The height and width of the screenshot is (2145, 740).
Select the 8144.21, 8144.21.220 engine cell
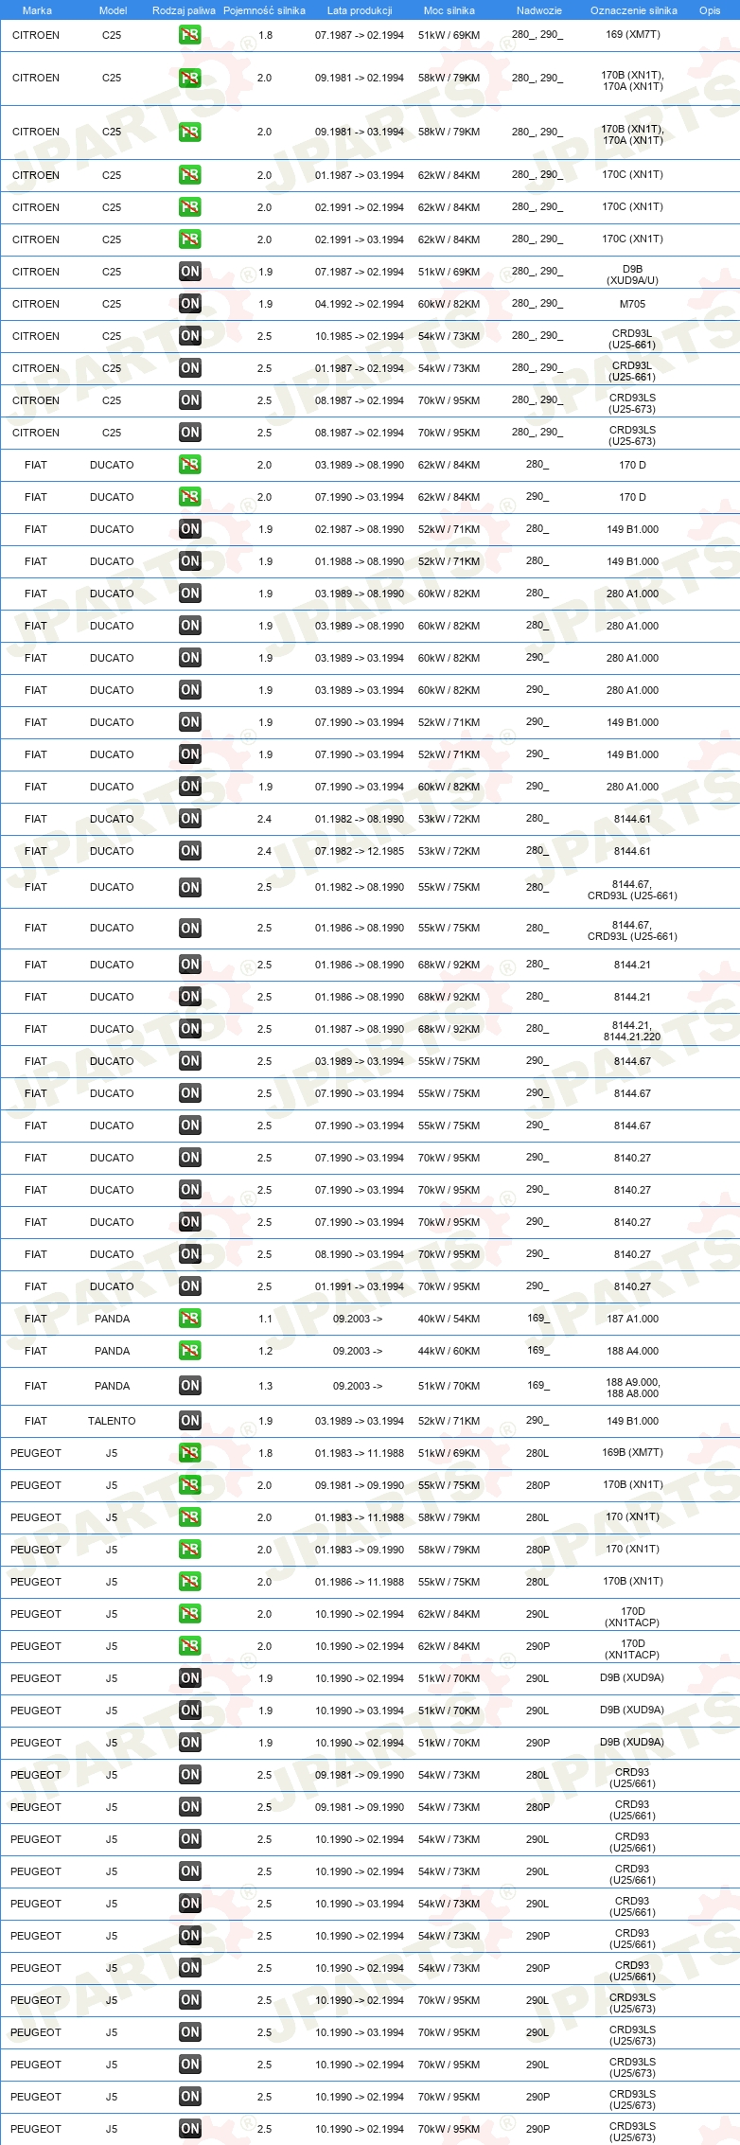pos(632,1030)
